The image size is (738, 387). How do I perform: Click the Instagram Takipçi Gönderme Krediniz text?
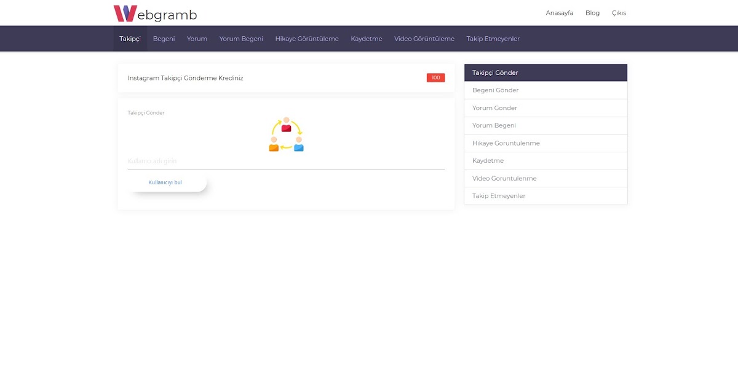186,78
